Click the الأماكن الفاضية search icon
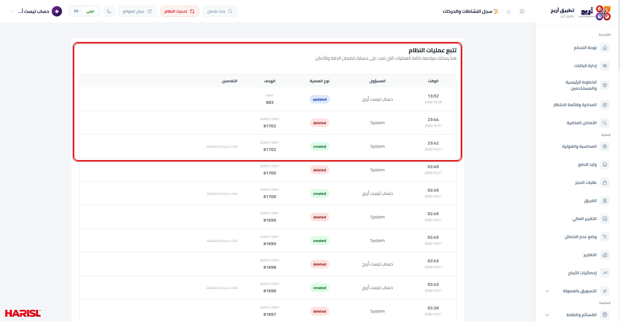The image size is (620, 322). click(x=604, y=123)
